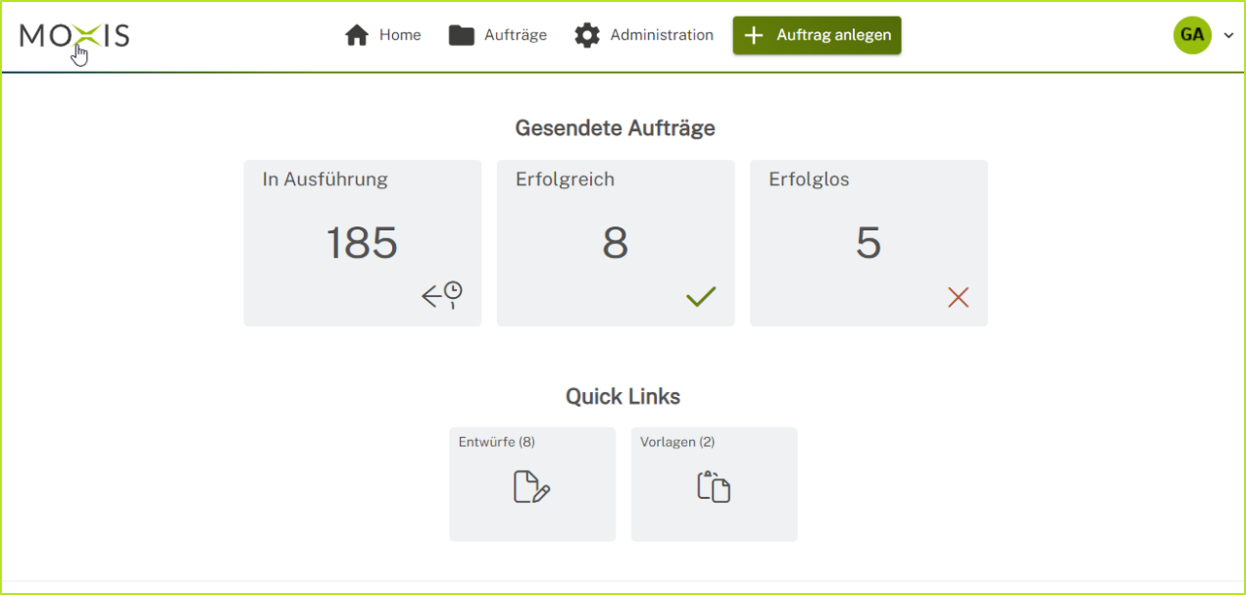Open Entwürfe (8) quick link
Image resolution: width=1246 pixels, height=595 pixels.
click(x=532, y=483)
